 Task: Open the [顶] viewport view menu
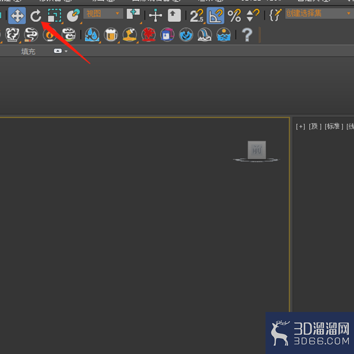coord(315,127)
